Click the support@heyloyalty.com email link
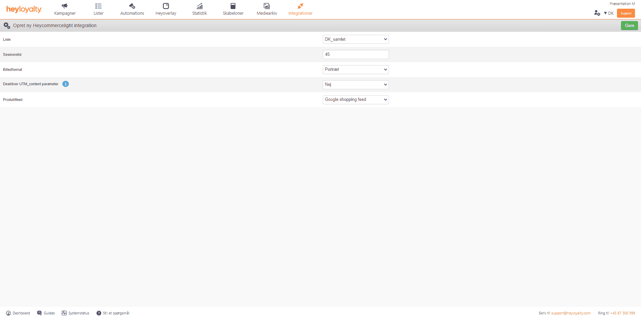Viewport: 641px width, 319px height. click(571, 313)
